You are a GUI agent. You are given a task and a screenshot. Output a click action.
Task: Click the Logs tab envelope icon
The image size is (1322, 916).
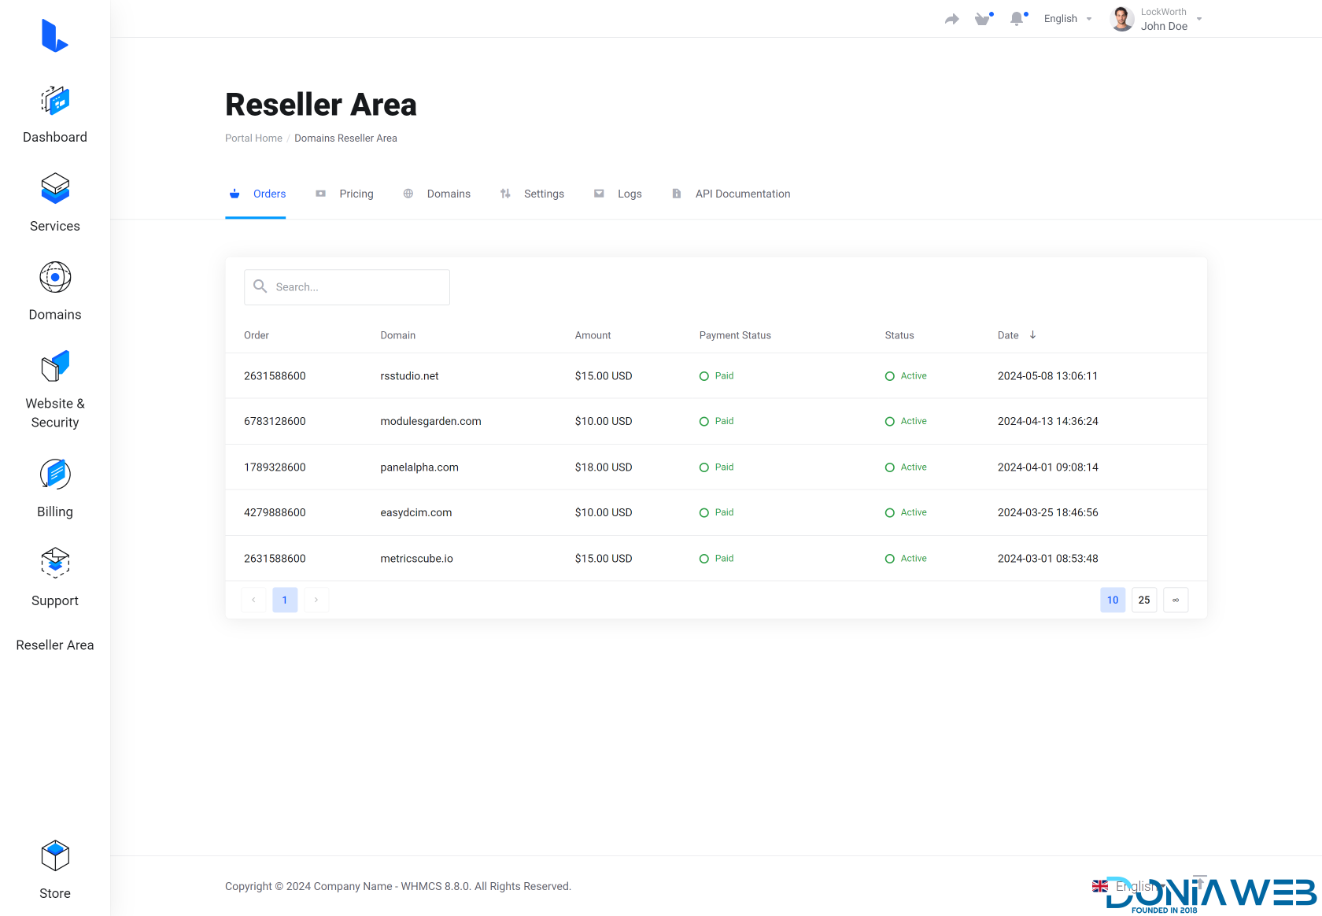pos(599,194)
